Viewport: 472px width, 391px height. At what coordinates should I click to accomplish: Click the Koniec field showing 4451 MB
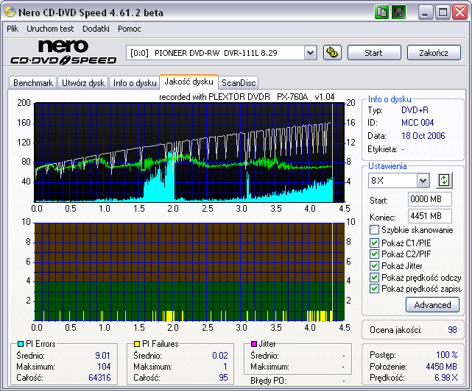point(430,216)
